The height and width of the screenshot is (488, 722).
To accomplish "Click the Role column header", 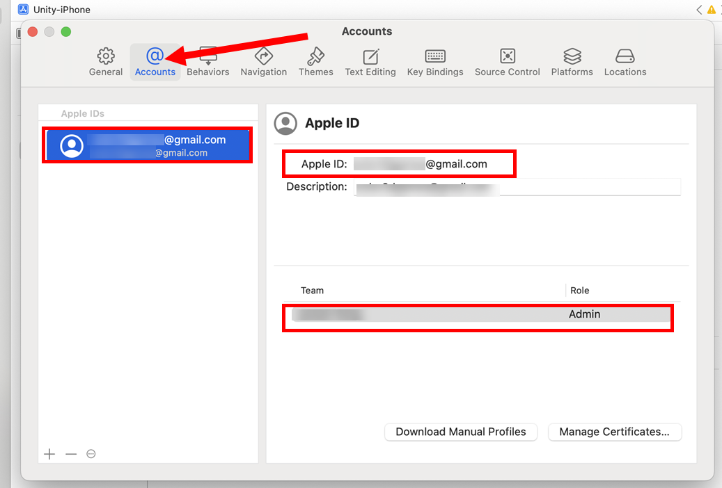I will click(x=580, y=291).
